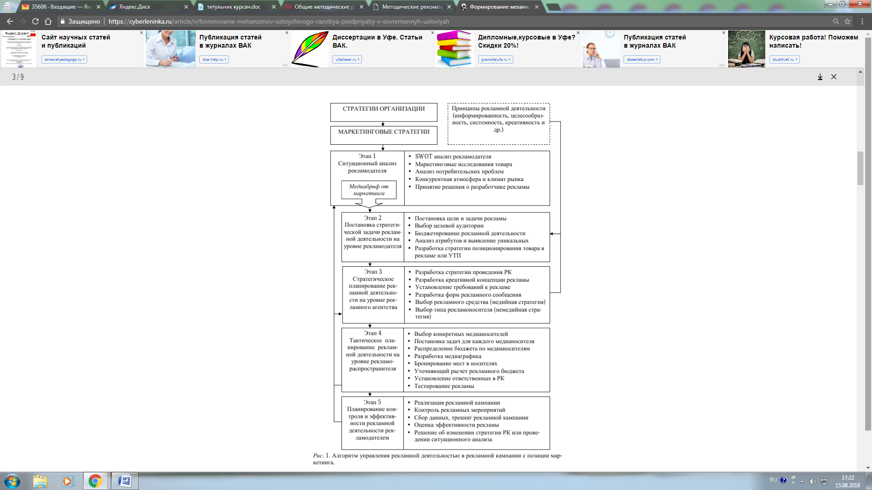Show hidden tray icons arrow
The width and height of the screenshot is (872, 490).
tap(802, 481)
